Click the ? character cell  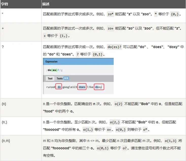3,47
